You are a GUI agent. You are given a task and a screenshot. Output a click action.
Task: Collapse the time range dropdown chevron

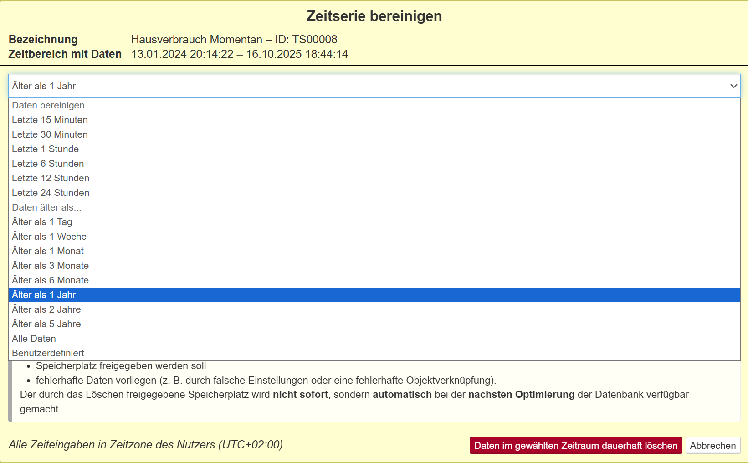click(x=733, y=86)
